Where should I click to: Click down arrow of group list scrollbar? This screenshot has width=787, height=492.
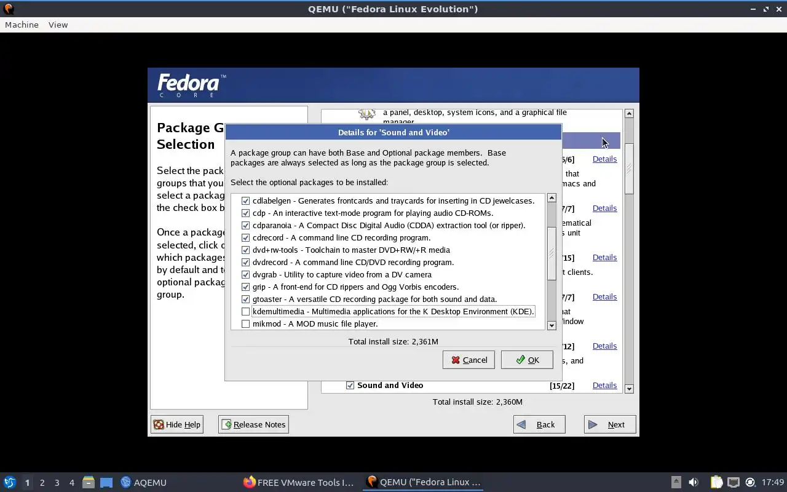click(629, 389)
